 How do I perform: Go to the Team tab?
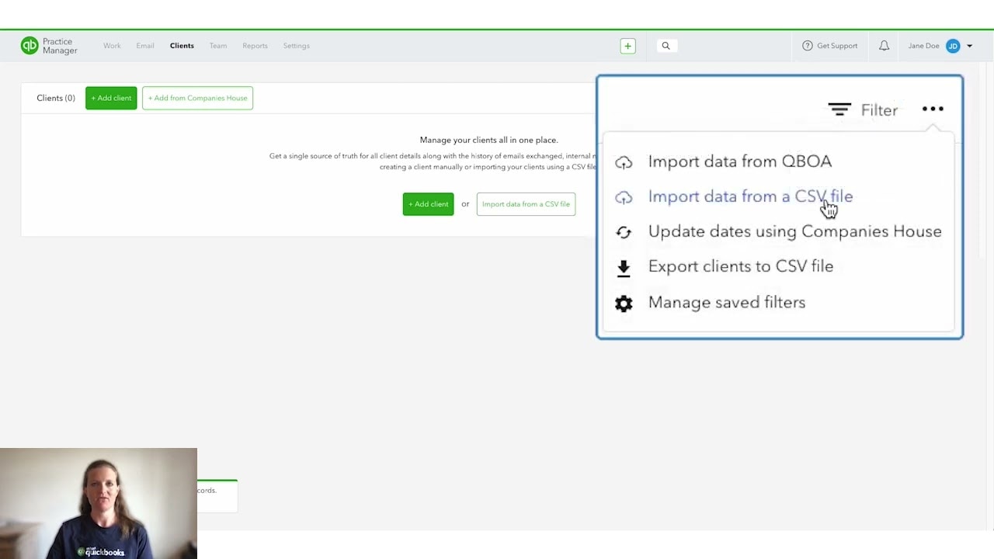tap(218, 46)
